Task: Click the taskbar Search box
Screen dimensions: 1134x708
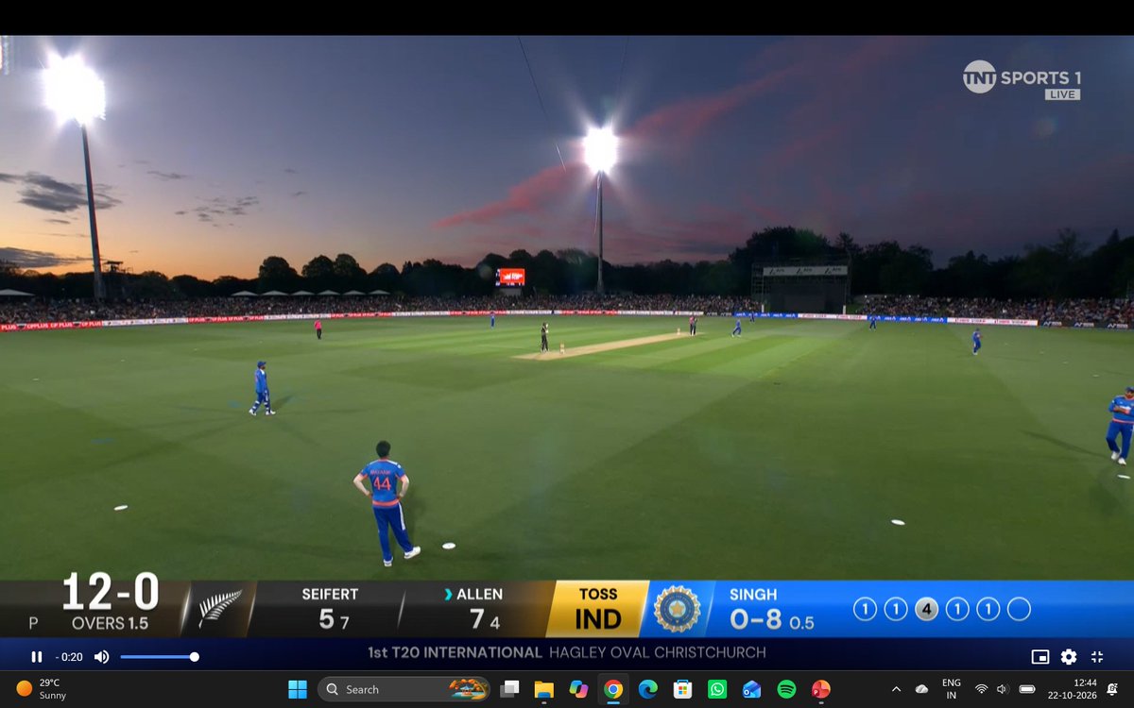Action: pos(404,689)
